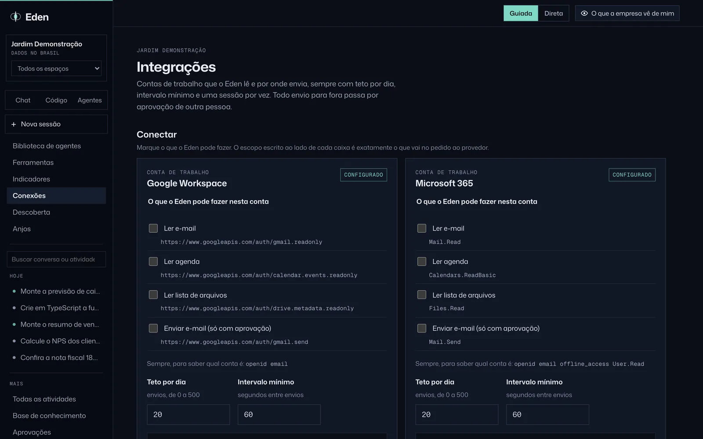Tick Microsoft 365 Ler agenda
Image resolution: width=703 pixels, height=439 pixels.
pyautogui.click(x=422, y=262)
